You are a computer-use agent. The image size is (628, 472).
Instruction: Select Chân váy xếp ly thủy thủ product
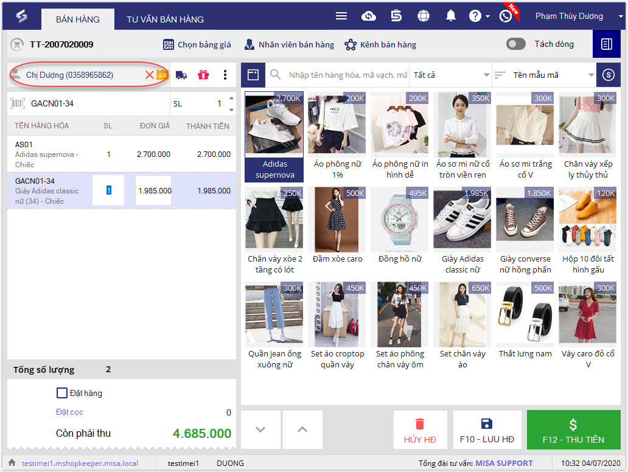tap(588, 136)
